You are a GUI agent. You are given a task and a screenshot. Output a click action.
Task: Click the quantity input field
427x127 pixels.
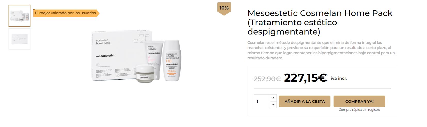(x=262, y=101)
